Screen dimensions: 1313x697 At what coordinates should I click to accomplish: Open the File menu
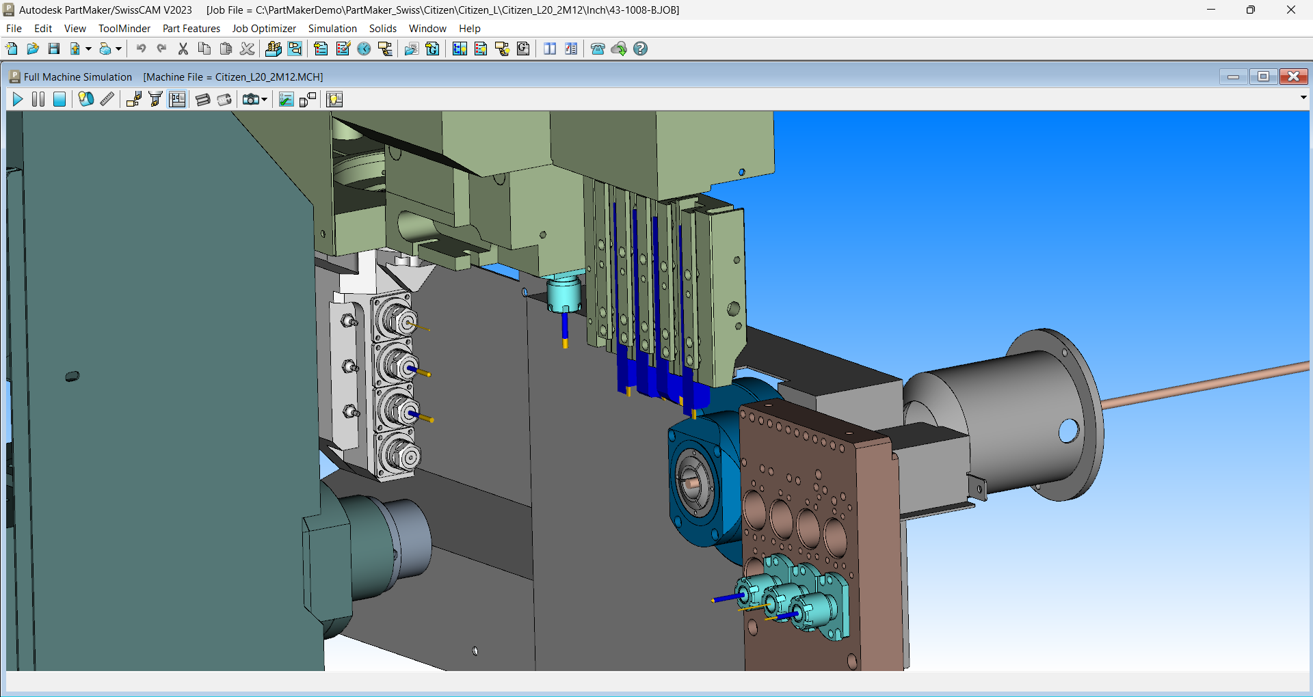point(14,29)
